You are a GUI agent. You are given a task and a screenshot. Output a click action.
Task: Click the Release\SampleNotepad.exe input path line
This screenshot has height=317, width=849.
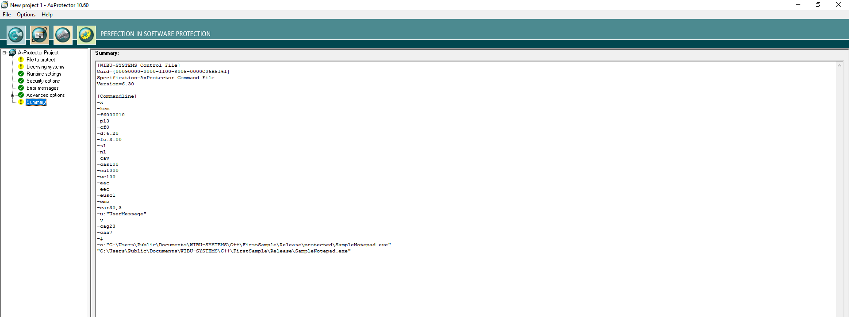point(224,251)
